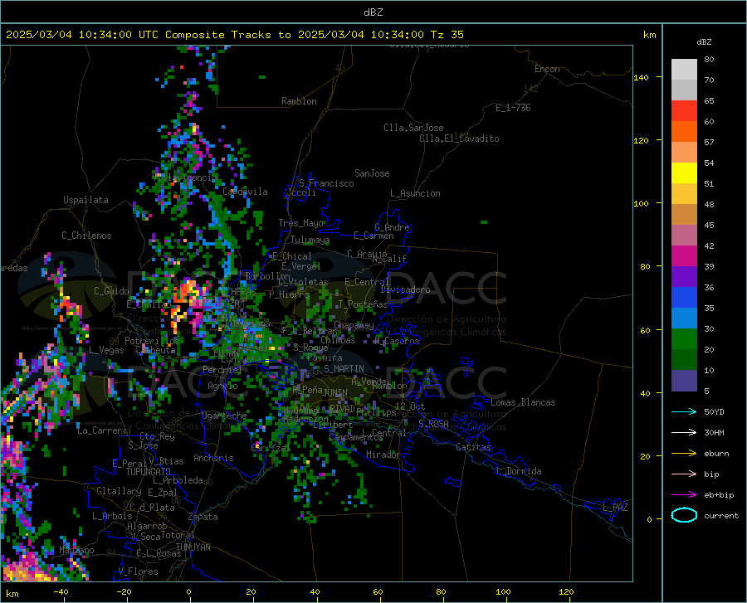Click the 'Catitas' place label
Screen dimensions: 747x603
click(x=474, y=447)
